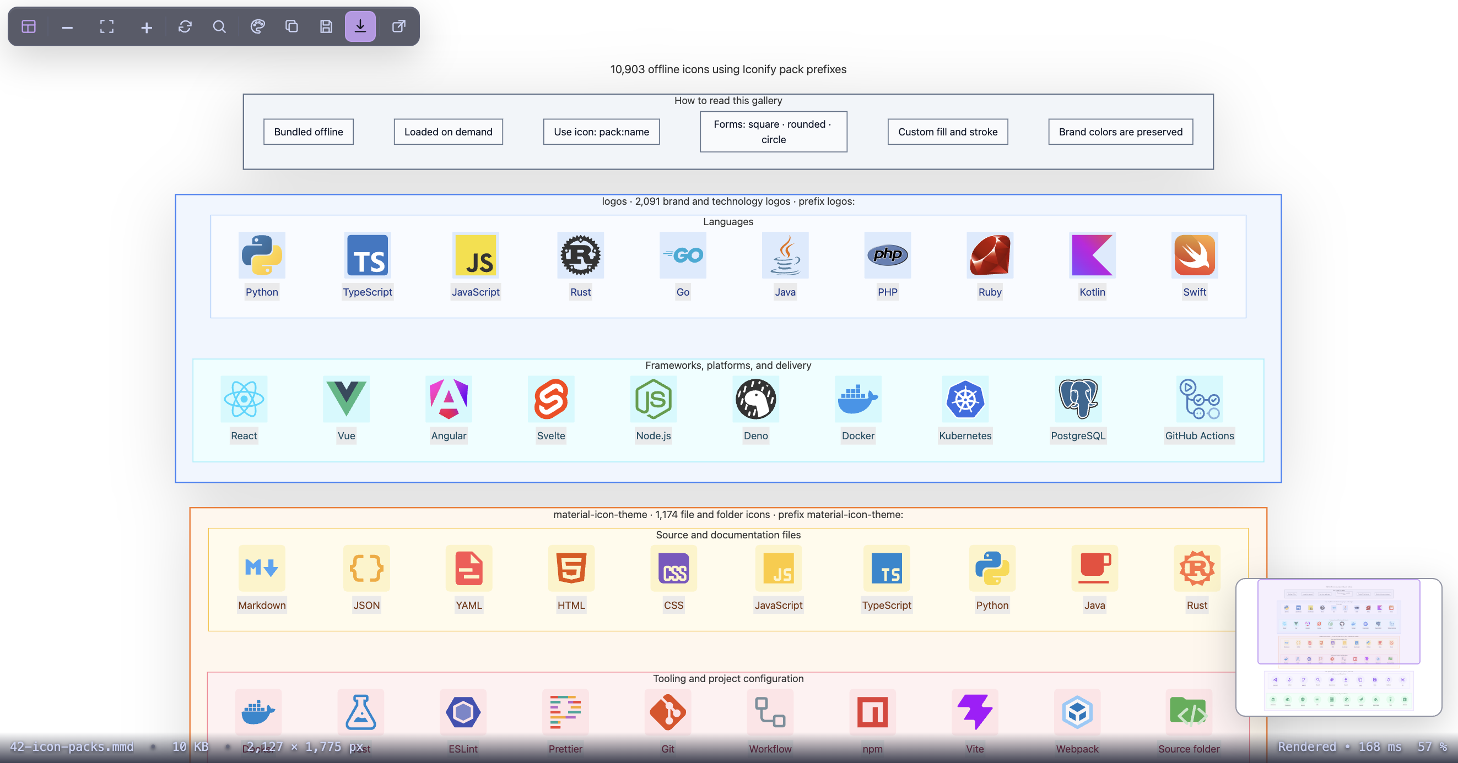The image size is (1458, 763).
Task: Click the Use icon: pack:name node
Action: tap(602, 132)
